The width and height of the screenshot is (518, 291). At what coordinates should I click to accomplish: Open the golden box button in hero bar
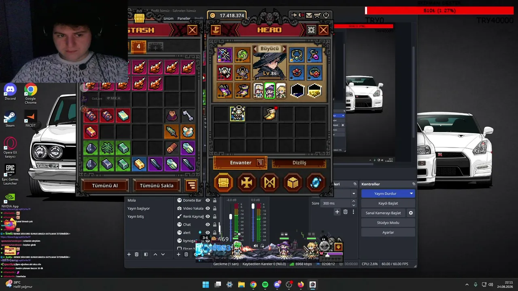click(x=293, y=182)
